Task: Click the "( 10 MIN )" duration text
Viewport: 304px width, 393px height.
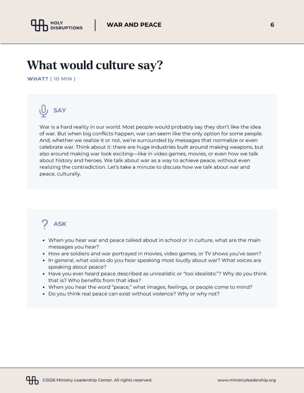Action: 63,79
